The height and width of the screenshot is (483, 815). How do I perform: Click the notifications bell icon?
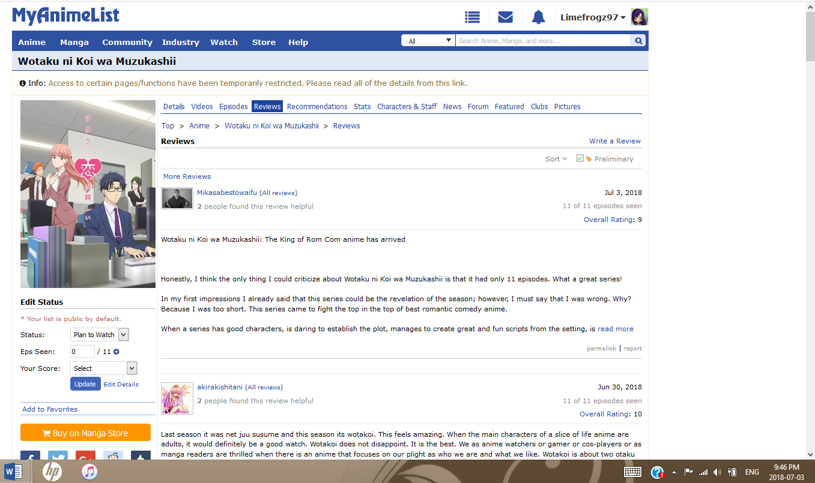coord(538,17)
